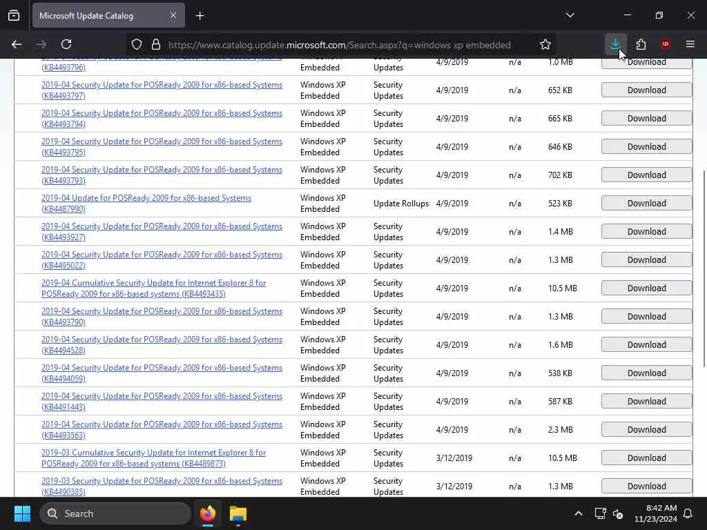Open the Extensions puzzle icon
Viewport: 707px width, 530px height.
pos(641,44)
